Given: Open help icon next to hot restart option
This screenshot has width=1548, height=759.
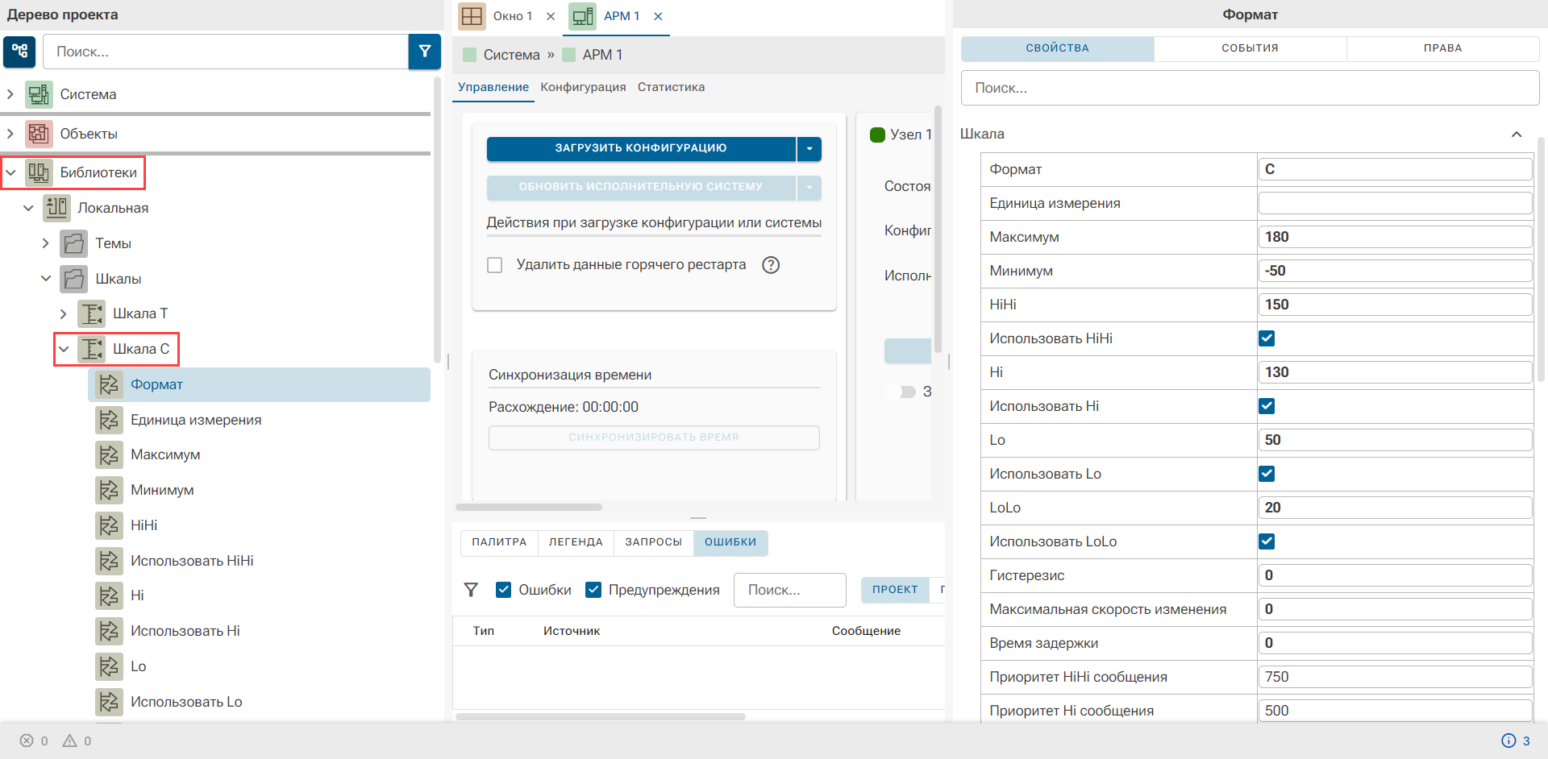Looking at the screenshot, I should coord(771,265).
